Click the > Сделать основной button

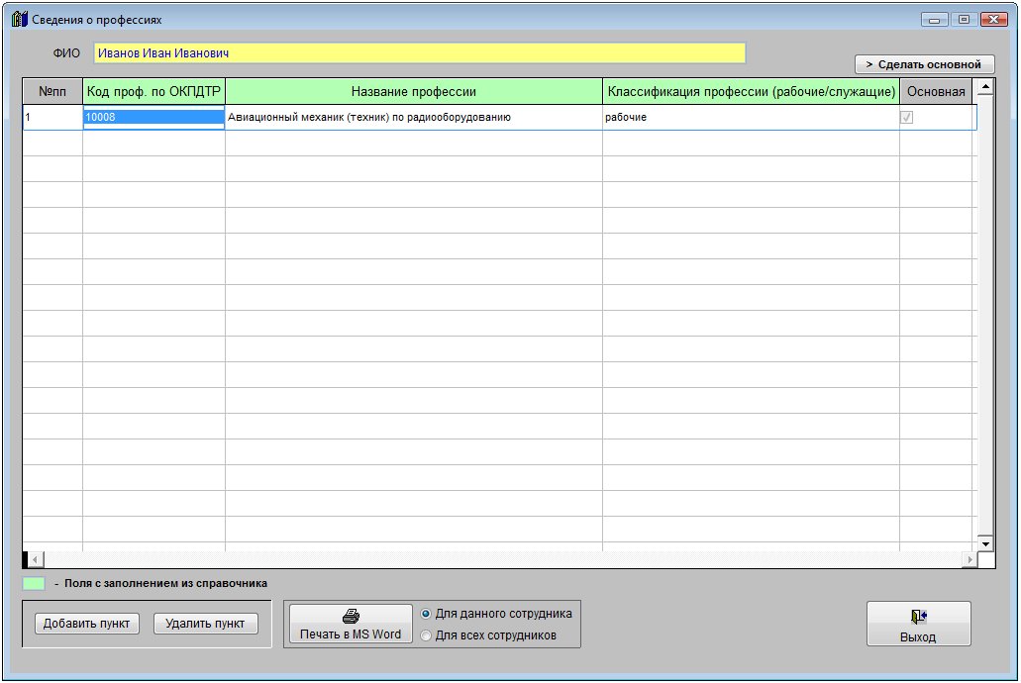pos(925,64)
